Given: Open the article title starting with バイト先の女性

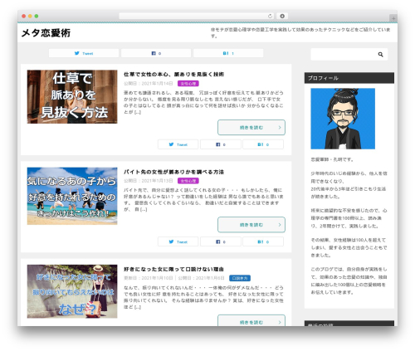Looking at the screenshot, I should click(173, 172).
